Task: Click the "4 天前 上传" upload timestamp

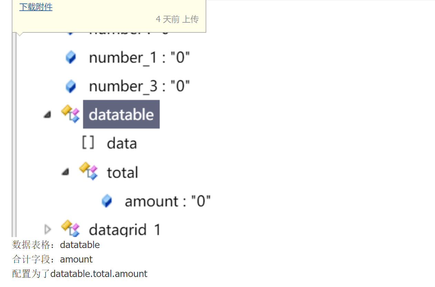Action: [177, 19]
